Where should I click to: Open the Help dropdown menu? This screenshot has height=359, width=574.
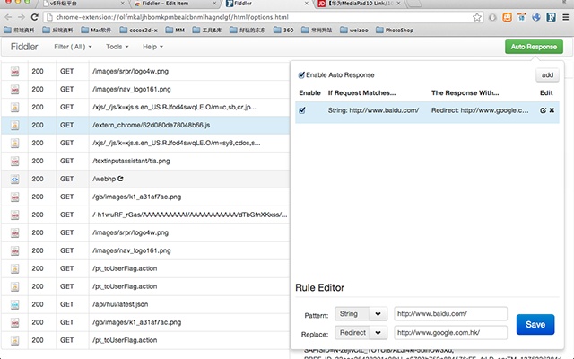click(152, 47)
